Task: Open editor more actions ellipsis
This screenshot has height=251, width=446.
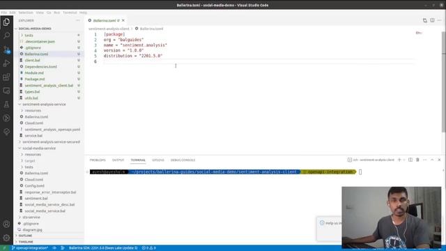Action: pos(440,20)
